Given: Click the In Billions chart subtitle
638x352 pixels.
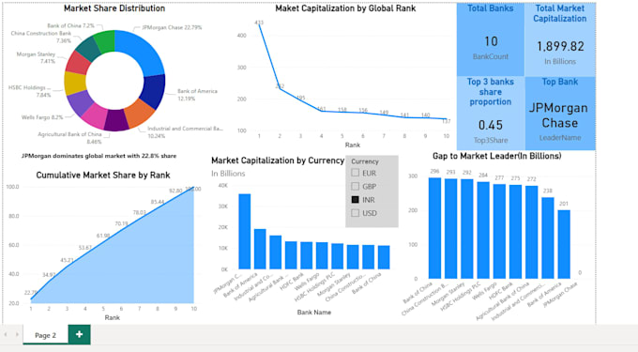Looking at the screenshot, I should [228, 174].
